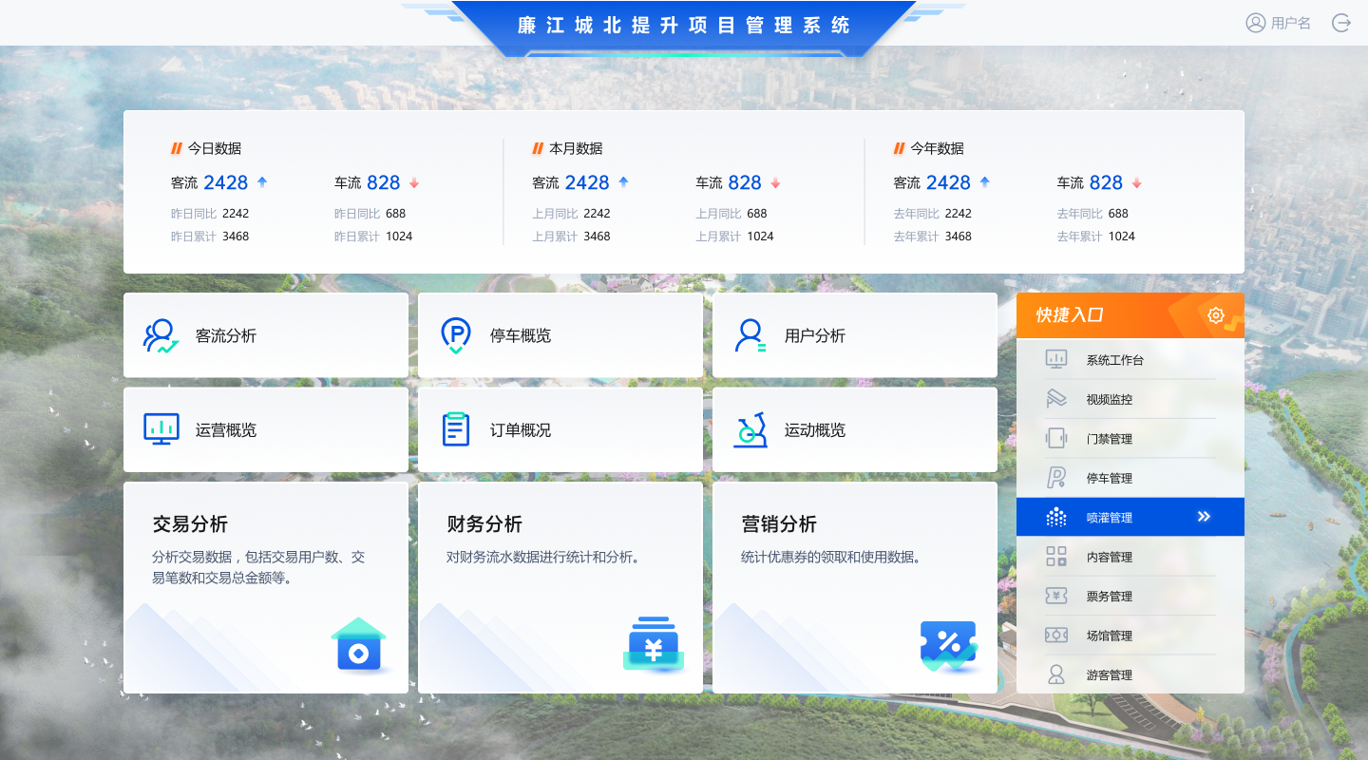Click the 用户名 label in header
Viewport: 1368px width, 760px height.
click(1291, 24)
